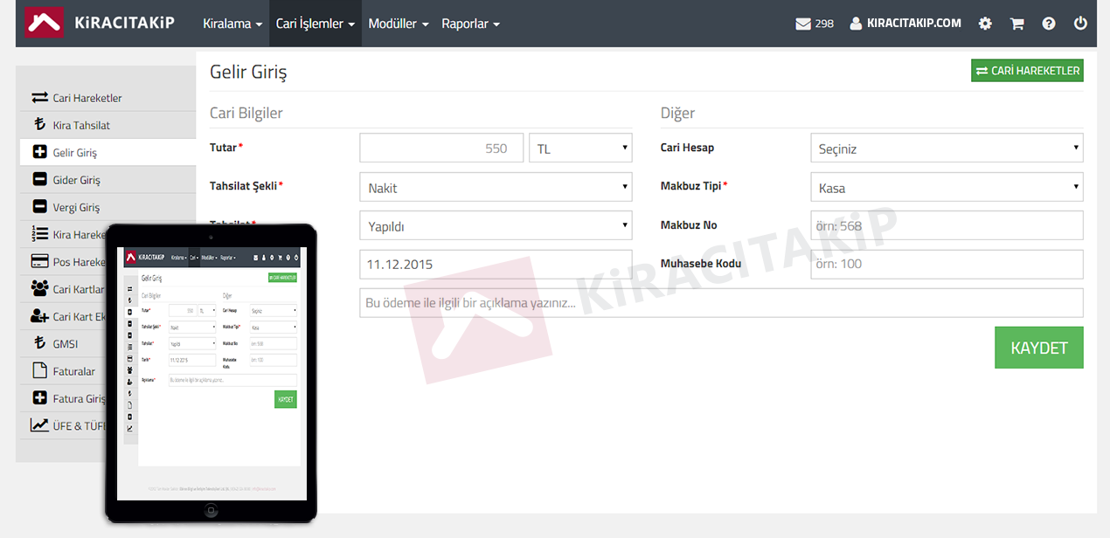Screen dimensions: 1110x538
Task: Click the GMSI lira icon
Action: point(39,343)
